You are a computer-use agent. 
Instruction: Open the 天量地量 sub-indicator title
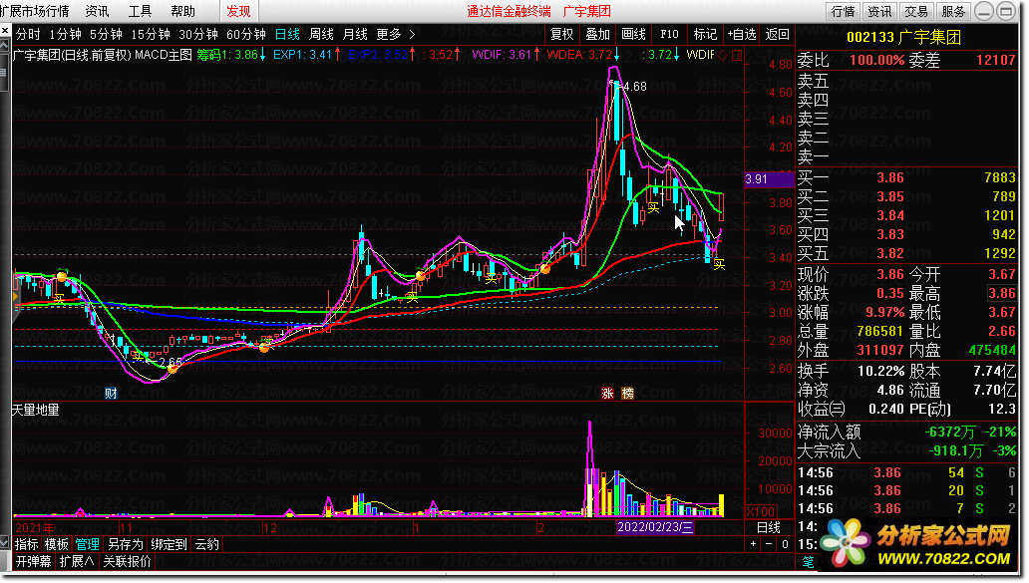click(x=36, y=410)
